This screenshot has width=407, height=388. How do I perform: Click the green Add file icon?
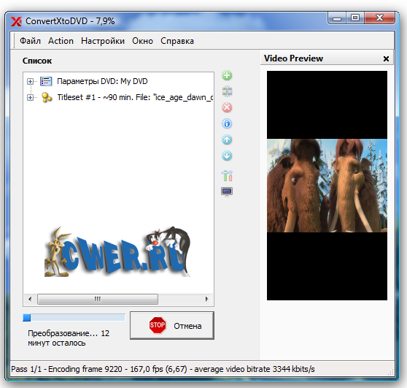[x=227, y=76]
